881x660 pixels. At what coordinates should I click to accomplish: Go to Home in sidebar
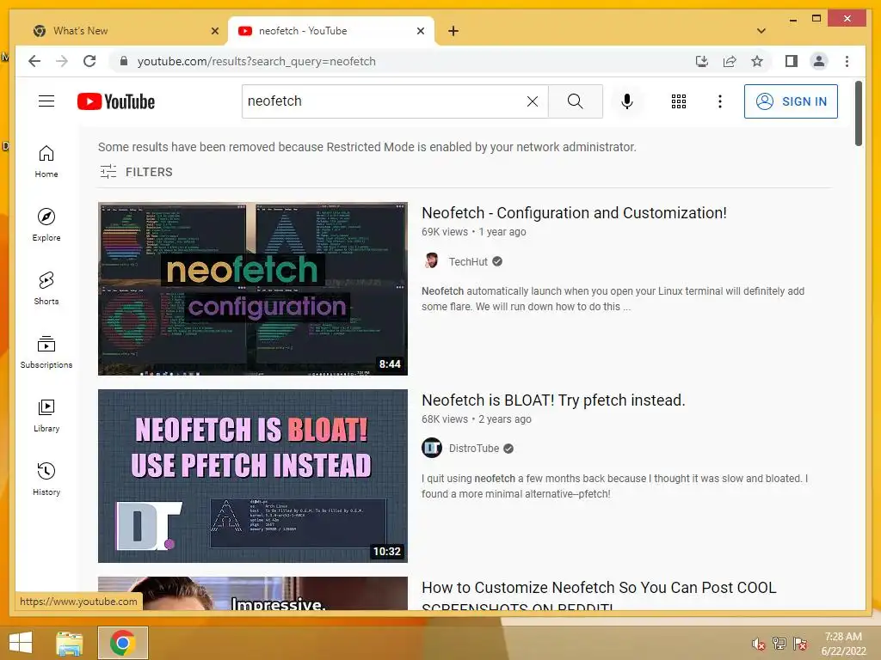46,162
